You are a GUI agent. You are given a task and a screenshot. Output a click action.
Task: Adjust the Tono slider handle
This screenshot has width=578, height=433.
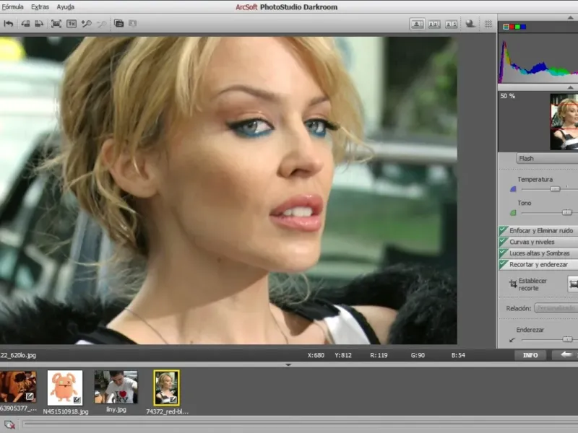tap(567, 213)
